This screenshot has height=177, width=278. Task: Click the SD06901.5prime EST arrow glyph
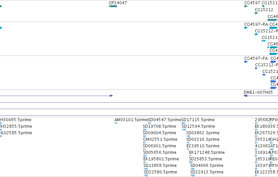(144, 149)
